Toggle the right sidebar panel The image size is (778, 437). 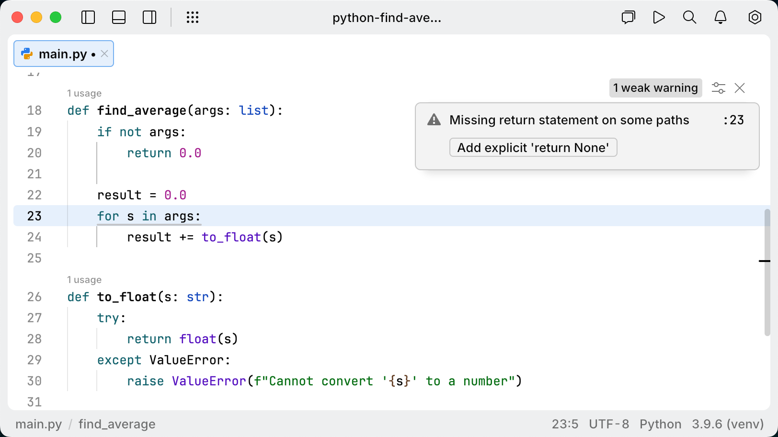pyautogui.click(x=149, y=18)
